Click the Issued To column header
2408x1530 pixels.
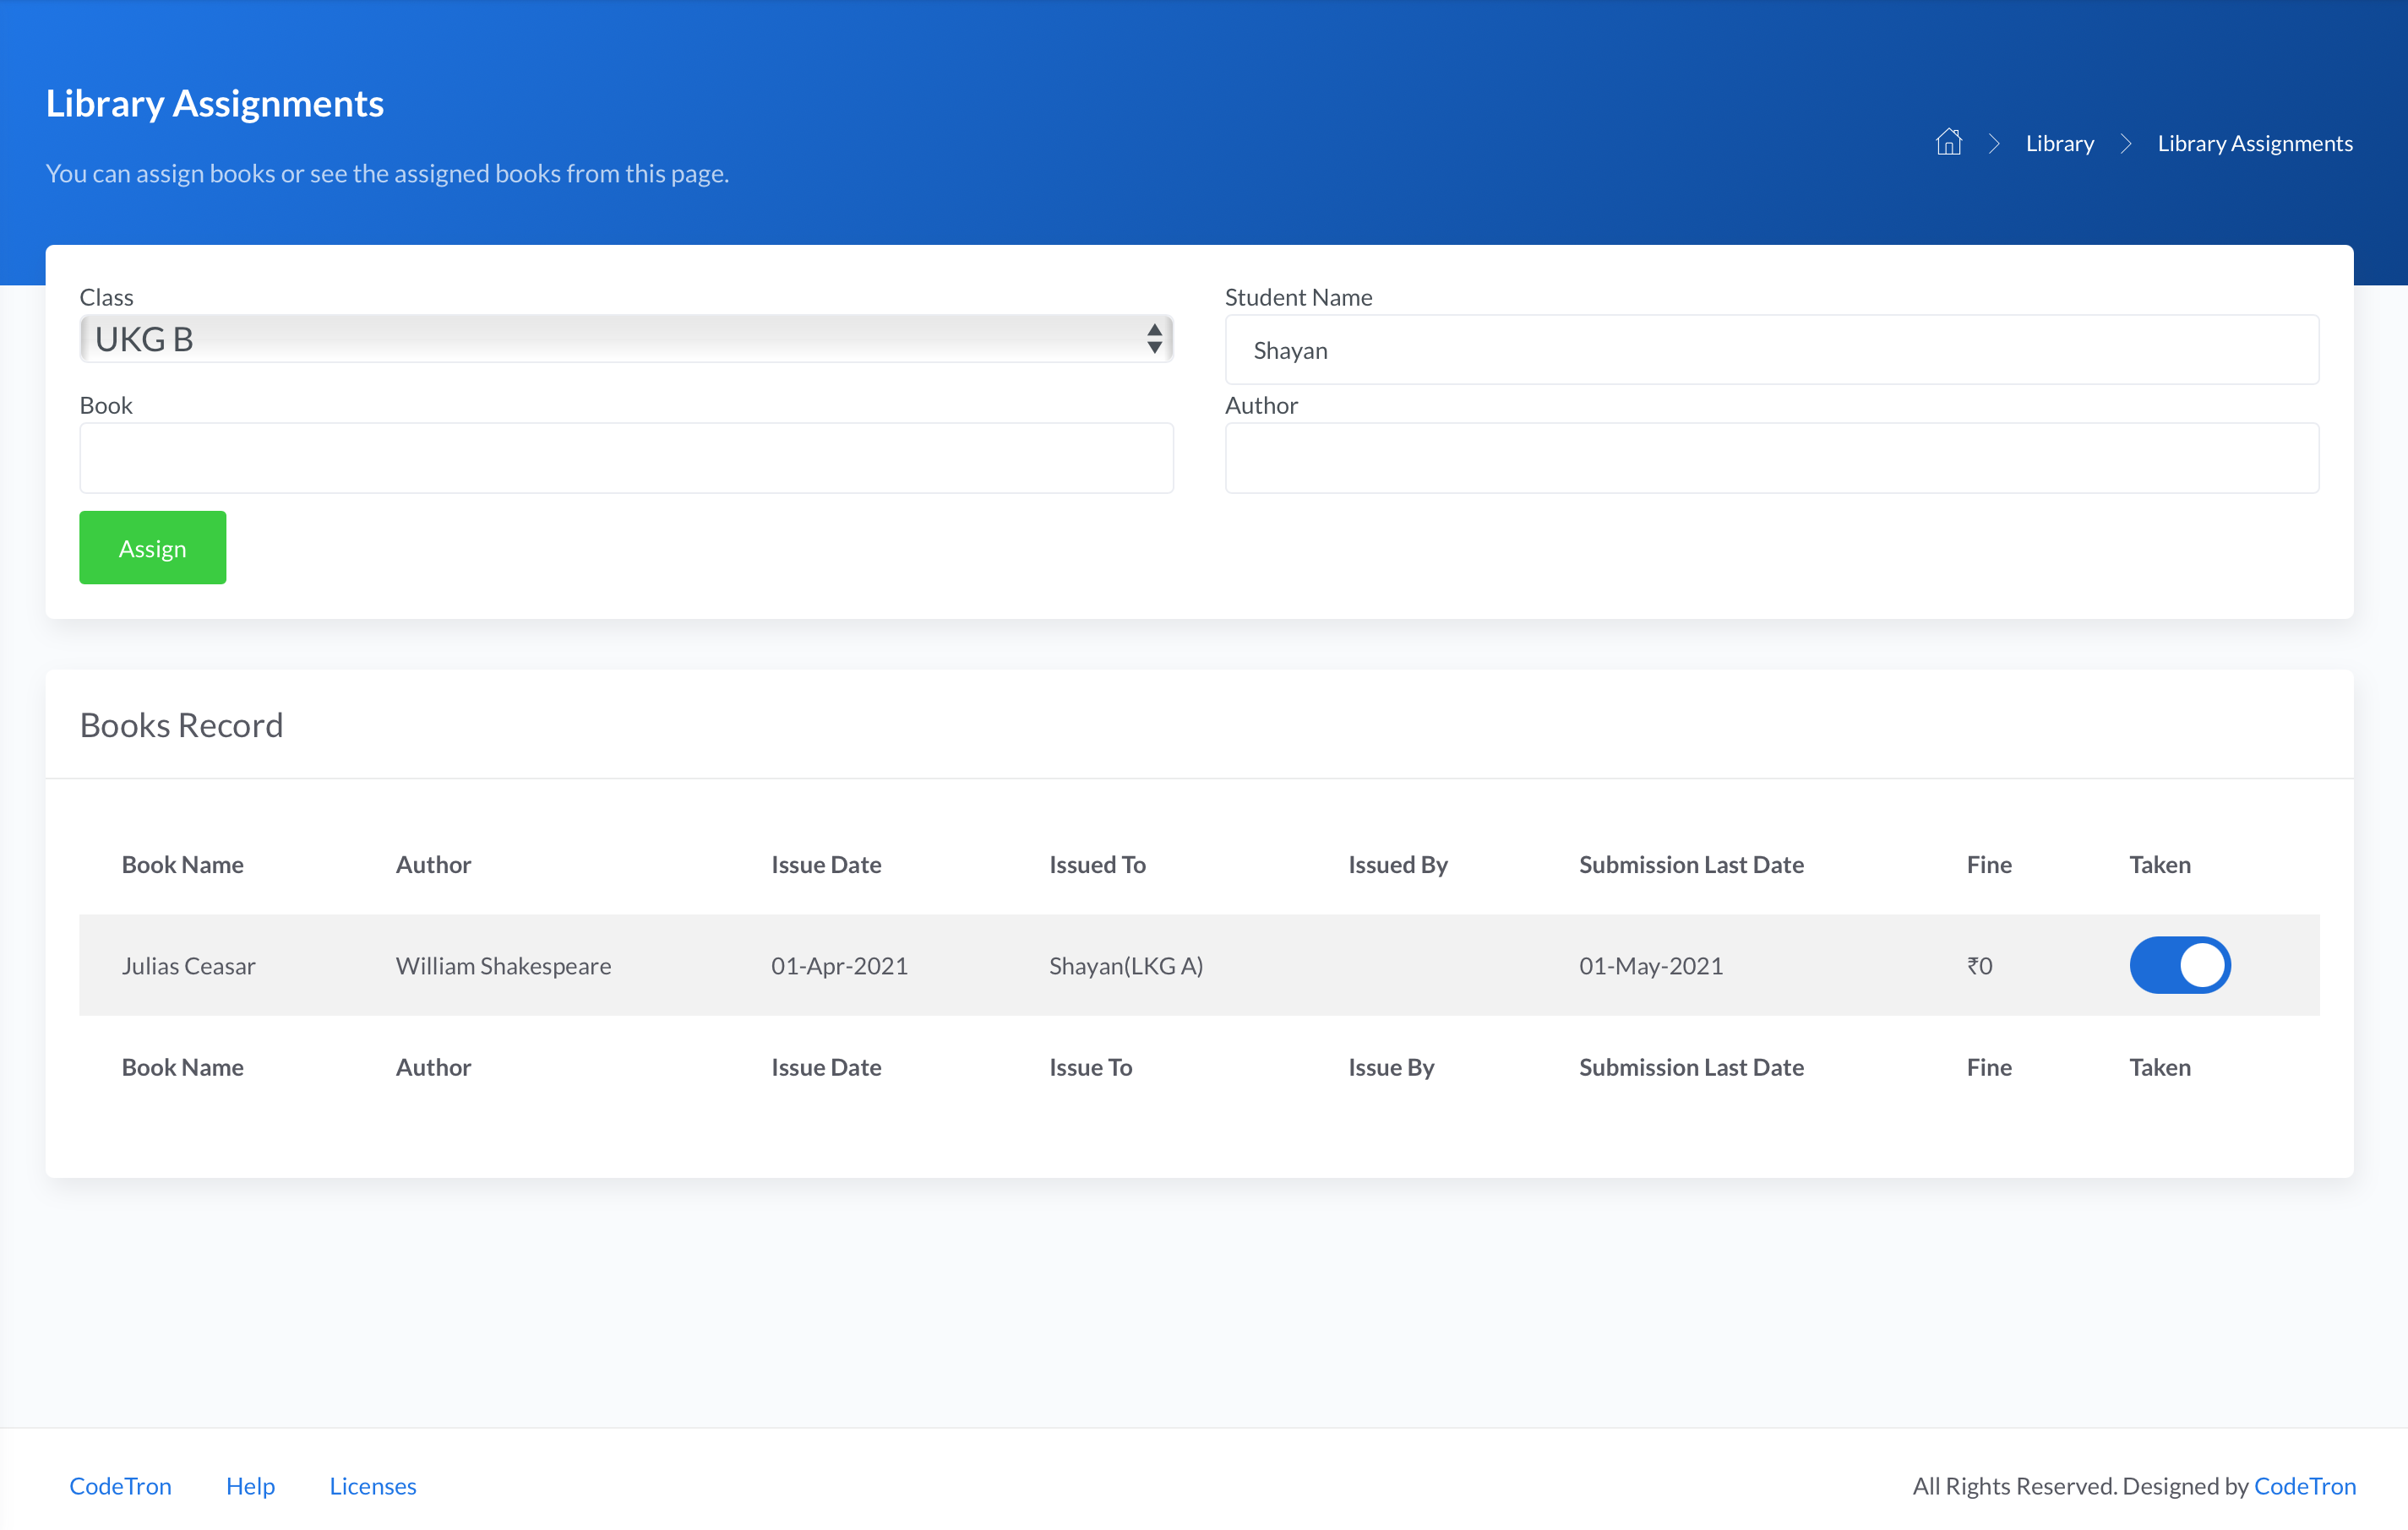pos(1096,865)
